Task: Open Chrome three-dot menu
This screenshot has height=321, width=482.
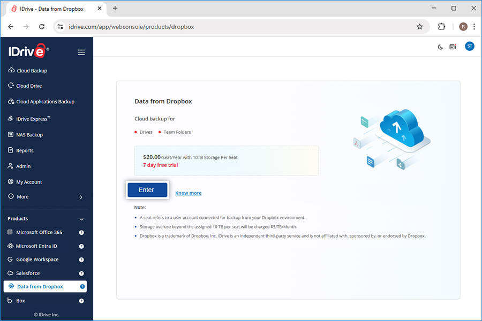Action: click(x=475, y=27)
